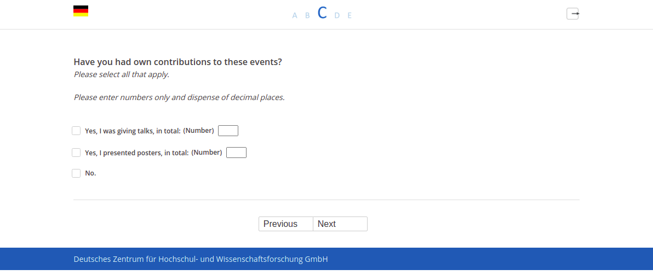Tick the 'No.' checkbox
The height and width of the screenshot is (275, 653).
(x=76, y=173)
